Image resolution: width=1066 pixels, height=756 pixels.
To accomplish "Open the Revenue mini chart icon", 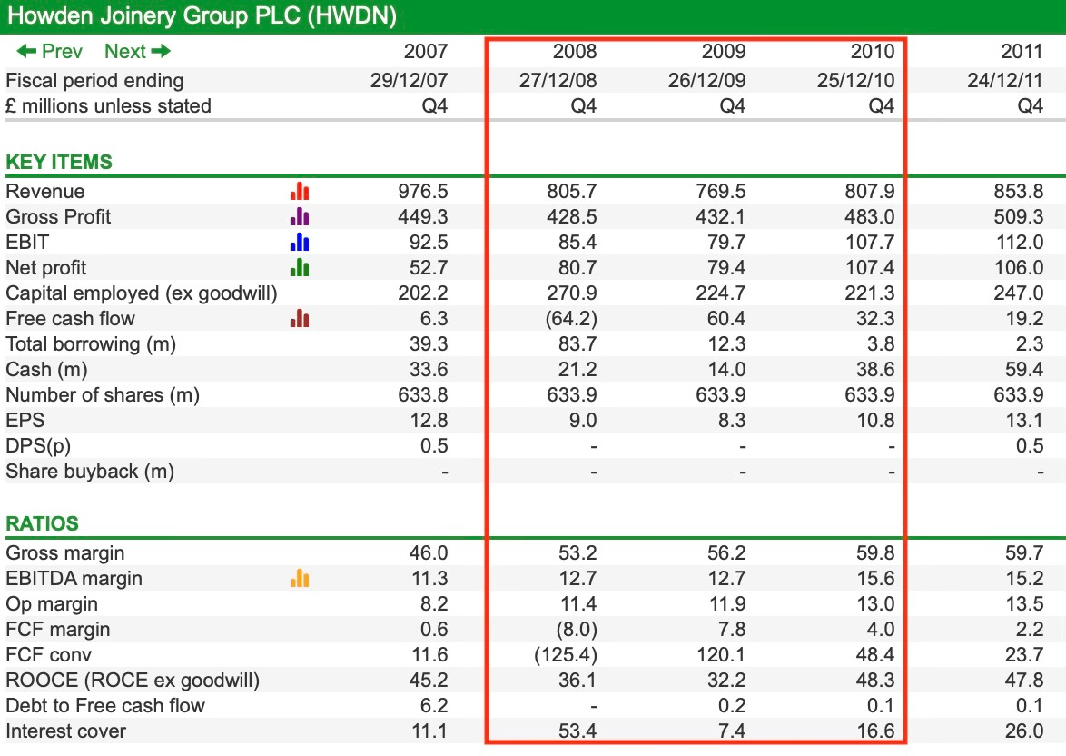I will click(300, 192).
